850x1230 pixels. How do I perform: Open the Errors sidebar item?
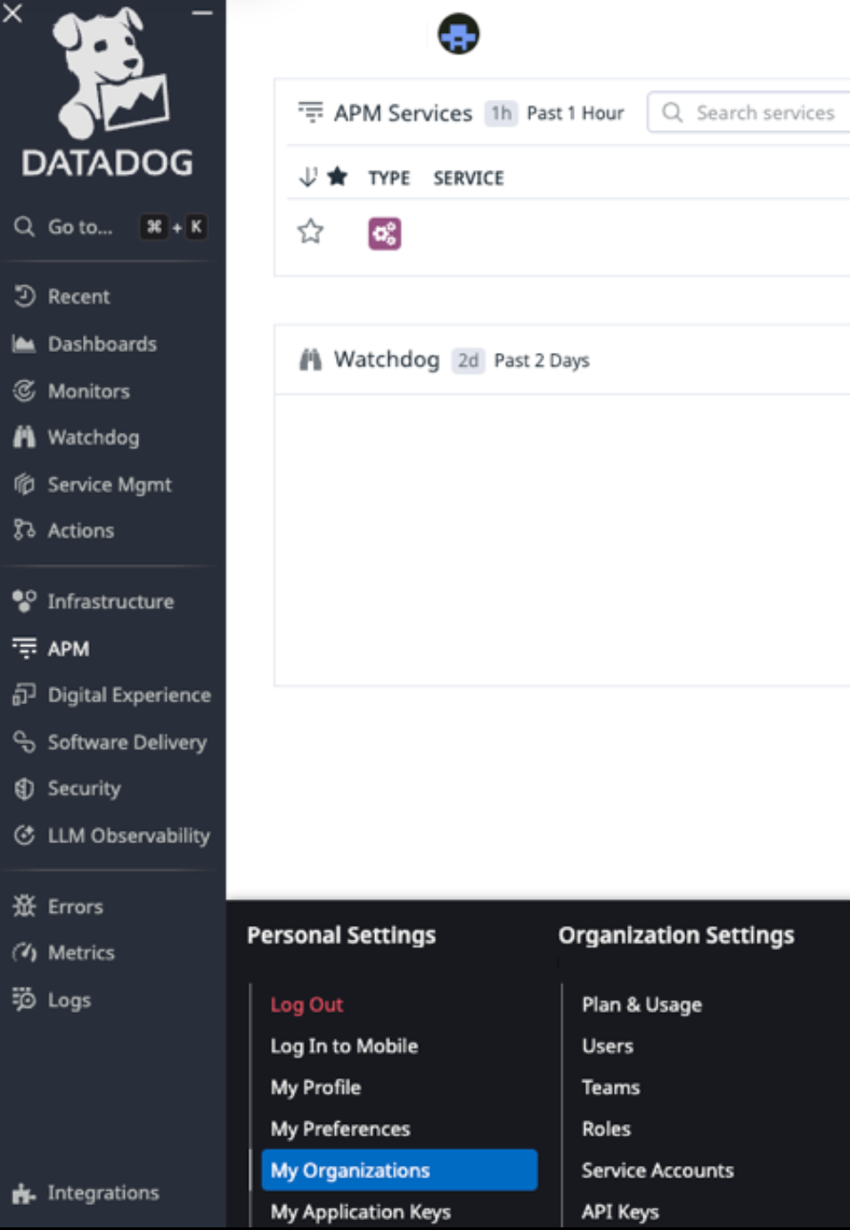(x=75, y=906)
